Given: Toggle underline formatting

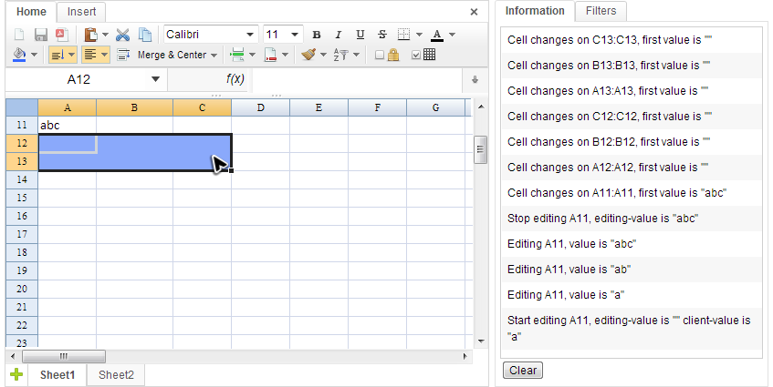Looking at the screenshot, I should [x=360, y=35].
